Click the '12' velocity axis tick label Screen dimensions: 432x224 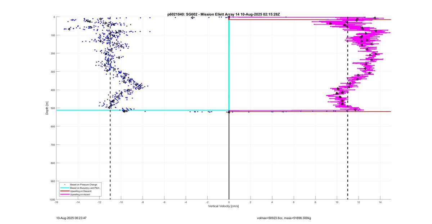click(359, 202)
